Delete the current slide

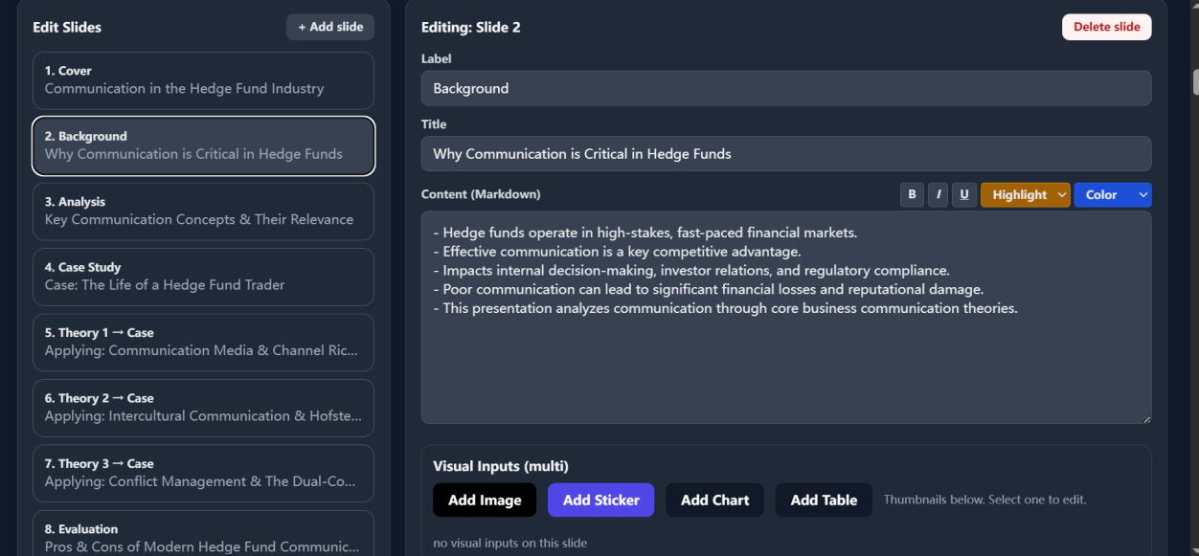[x=1107, y=27]
